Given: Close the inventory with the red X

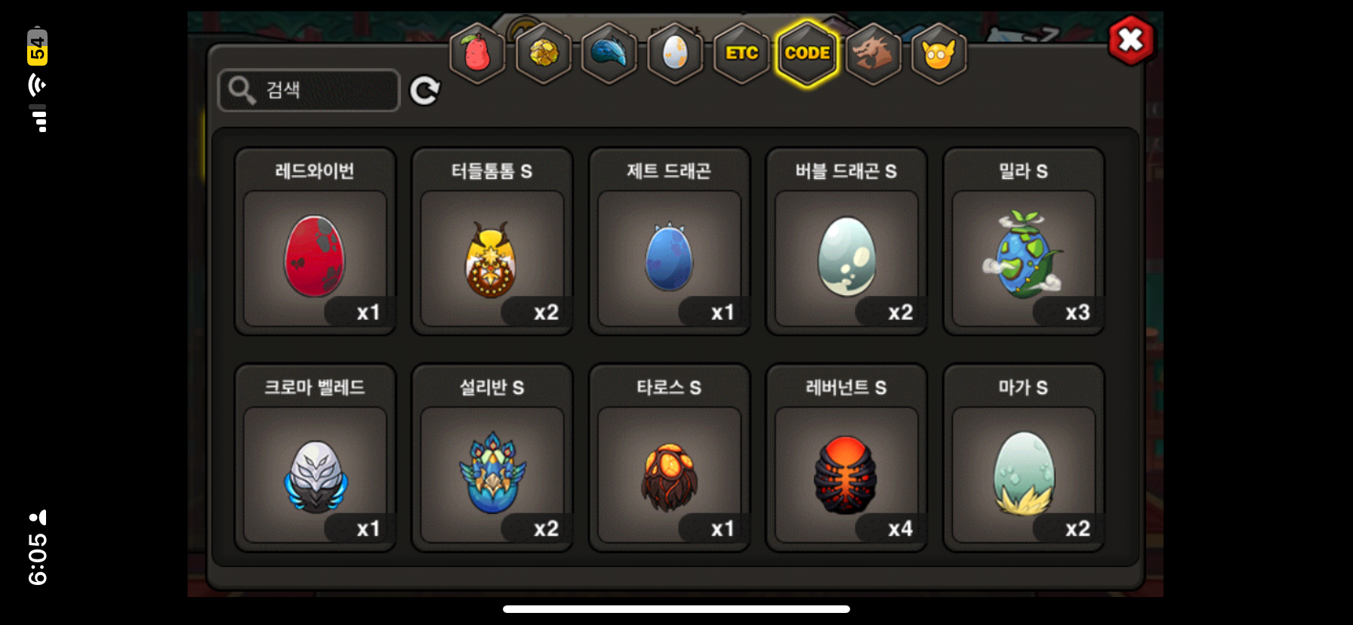Looking at the screenshot, I should (x=1131, y=40).
